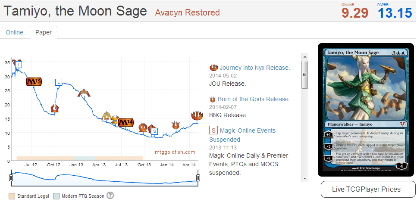Select the Paper tab
This screenshot has width=417, height=205.
coord(44,32)
